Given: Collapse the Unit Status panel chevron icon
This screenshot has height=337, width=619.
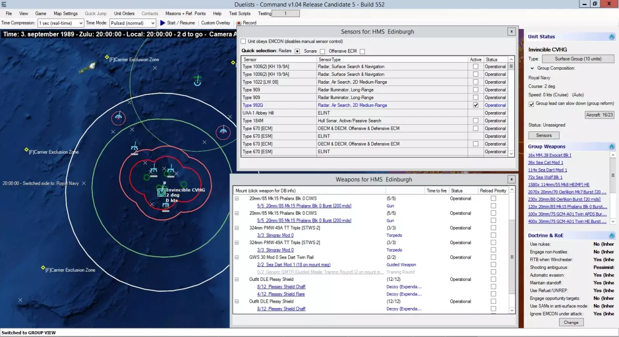Looking at the screenshot, I should pos(611,36).
